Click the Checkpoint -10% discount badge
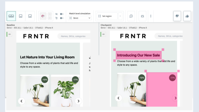This screenshot has height=112, width=199. point(142,78)
